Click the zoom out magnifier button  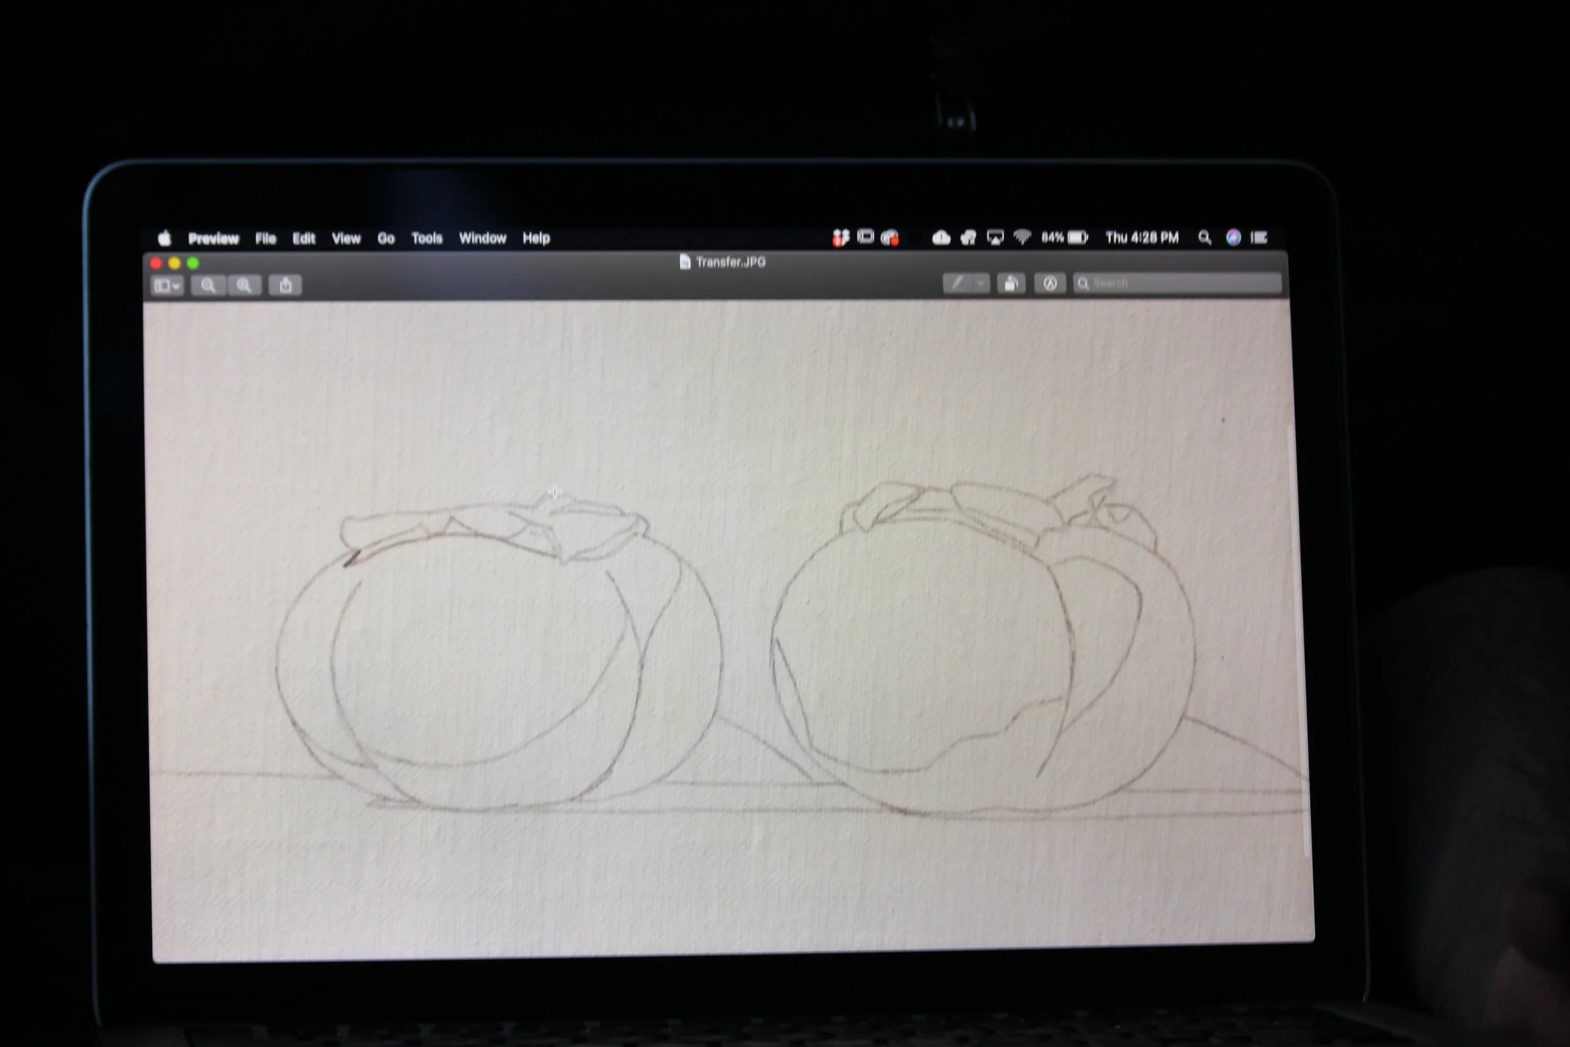208,286
